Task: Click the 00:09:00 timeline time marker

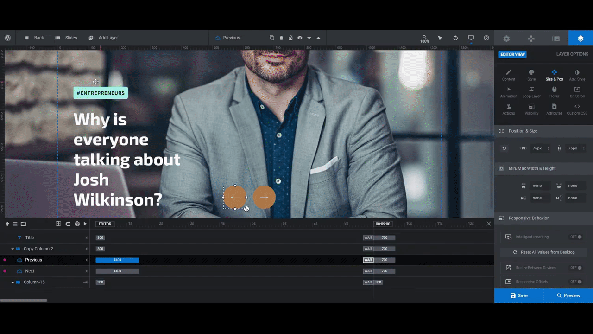Action: click(383, 224)
